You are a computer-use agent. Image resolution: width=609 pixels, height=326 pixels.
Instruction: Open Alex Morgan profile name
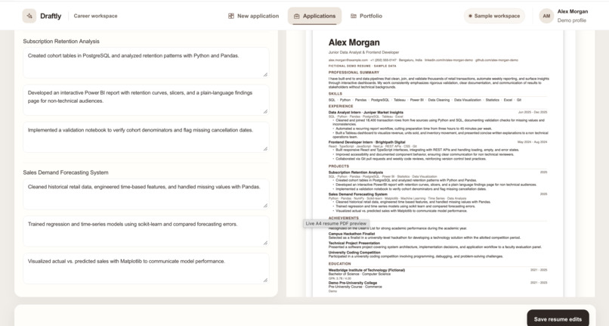point(573,11)
